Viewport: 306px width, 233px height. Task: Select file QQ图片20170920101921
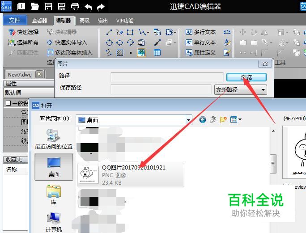click(131, 175)
